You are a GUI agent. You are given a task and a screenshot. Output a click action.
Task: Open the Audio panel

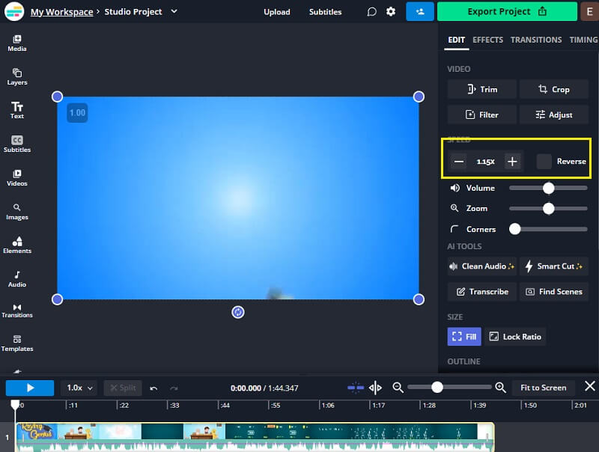16,279
